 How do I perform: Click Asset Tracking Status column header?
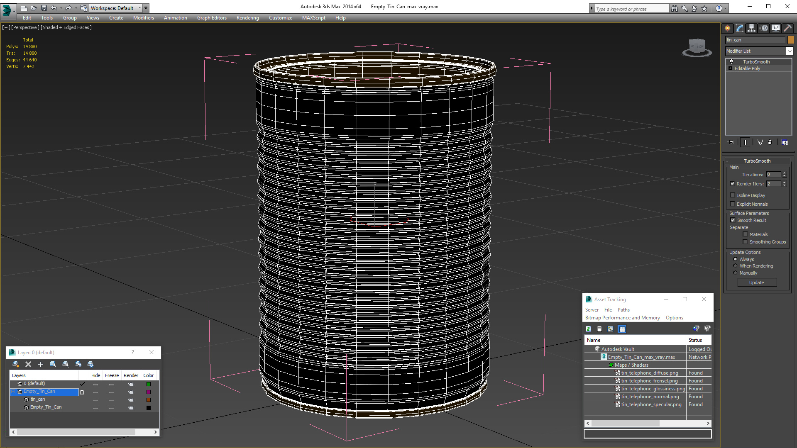[x=699, y=340]
